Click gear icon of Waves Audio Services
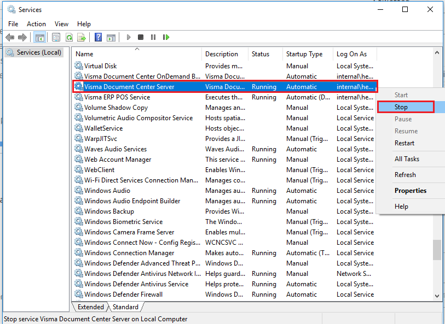The image size is (445, 324). 79,149
